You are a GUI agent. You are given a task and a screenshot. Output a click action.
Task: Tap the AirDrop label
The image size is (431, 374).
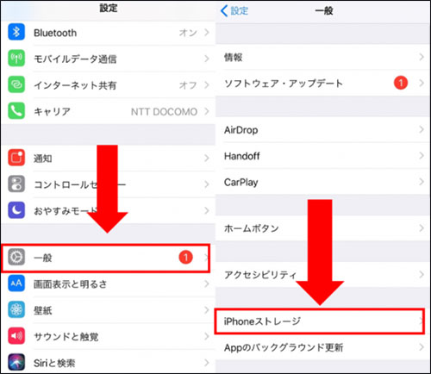click(x=240, y=130)
